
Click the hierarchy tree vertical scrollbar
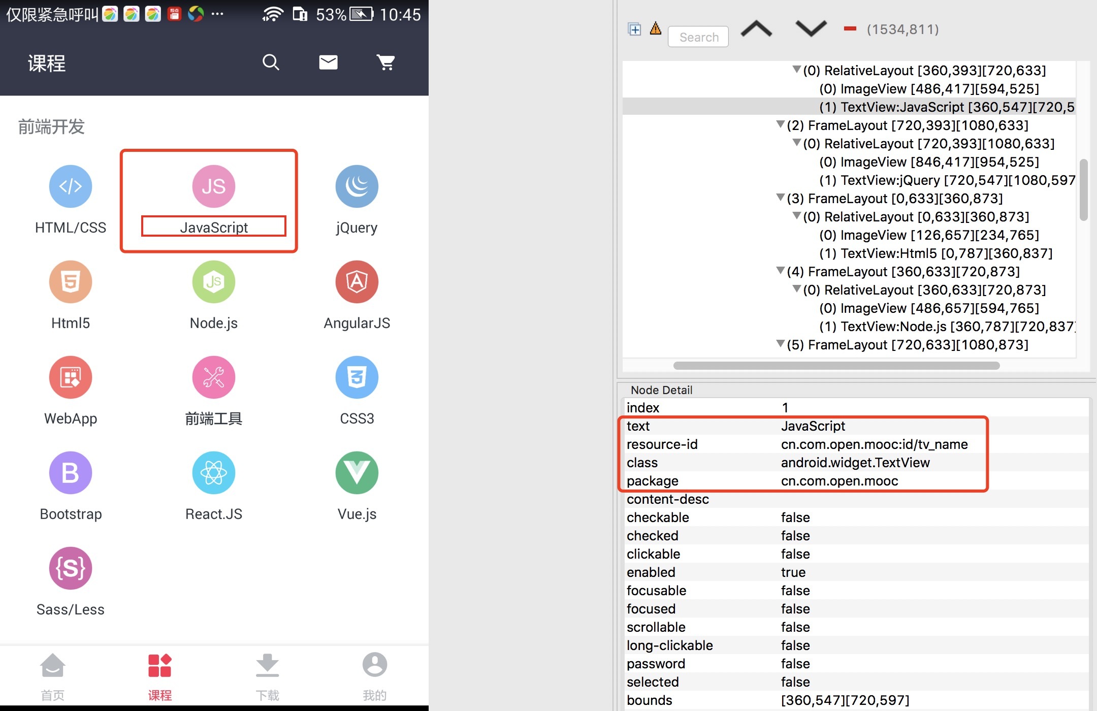1083,190
